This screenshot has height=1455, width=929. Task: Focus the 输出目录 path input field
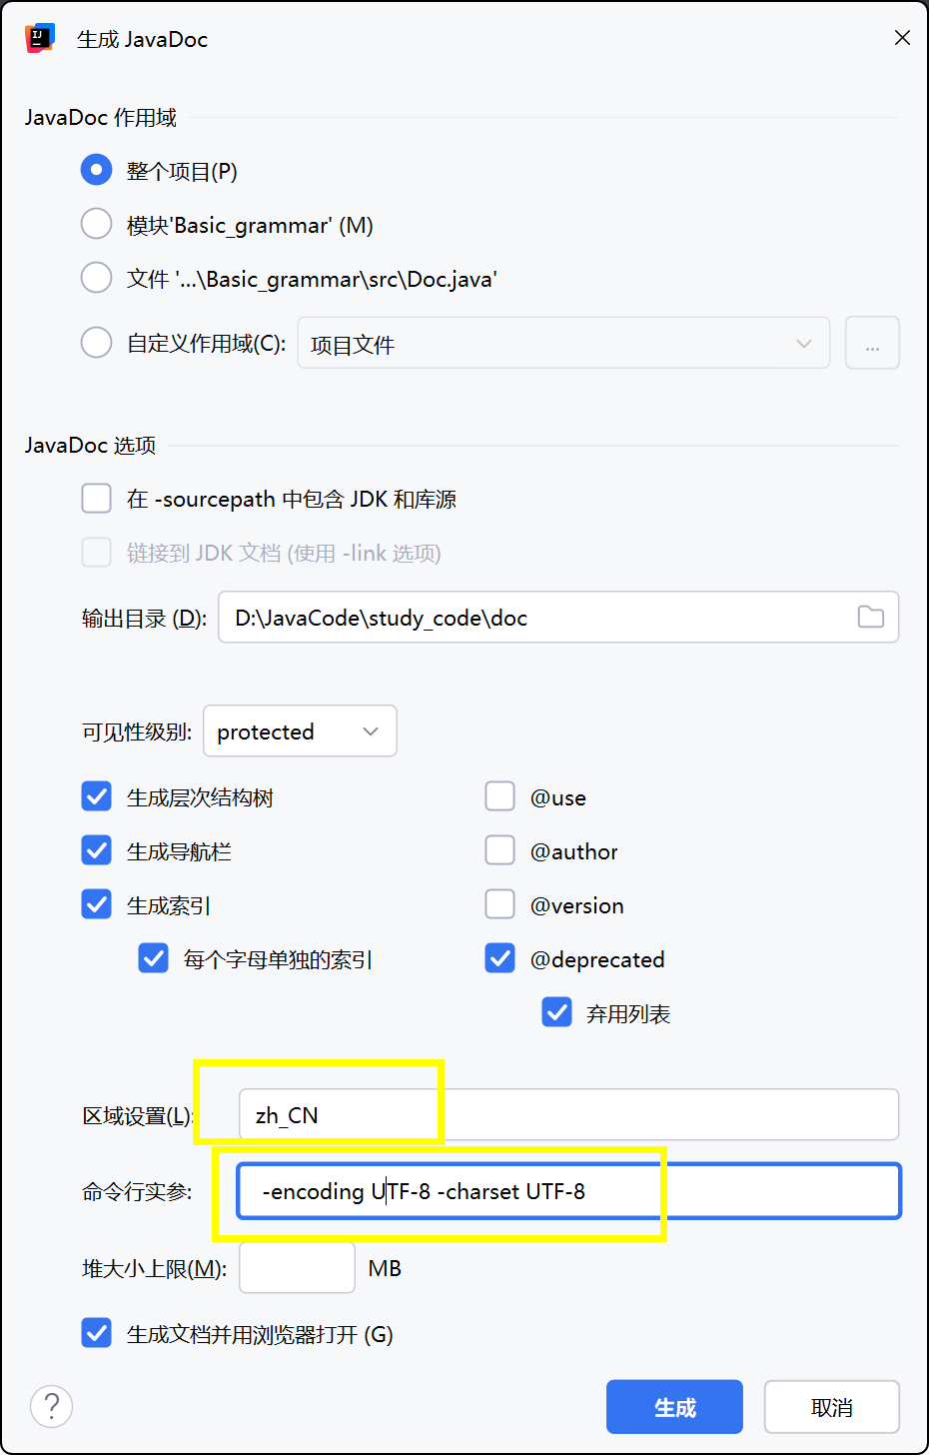558,617
